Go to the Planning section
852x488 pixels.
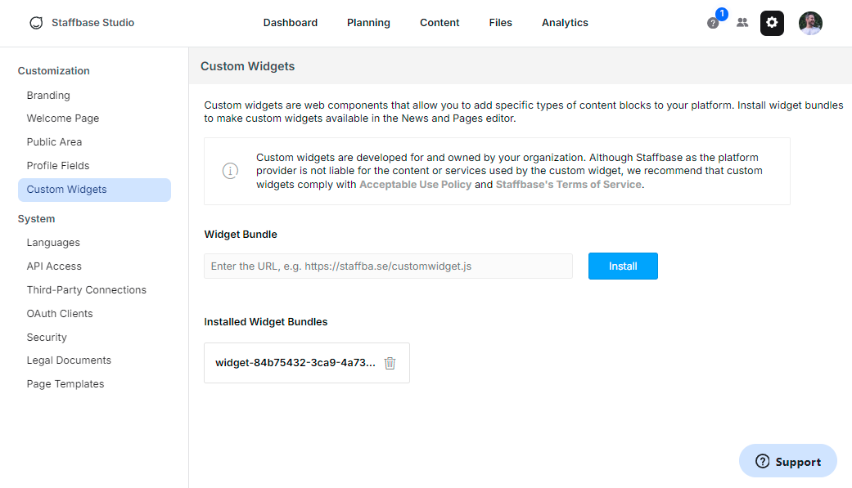point(368,23)
